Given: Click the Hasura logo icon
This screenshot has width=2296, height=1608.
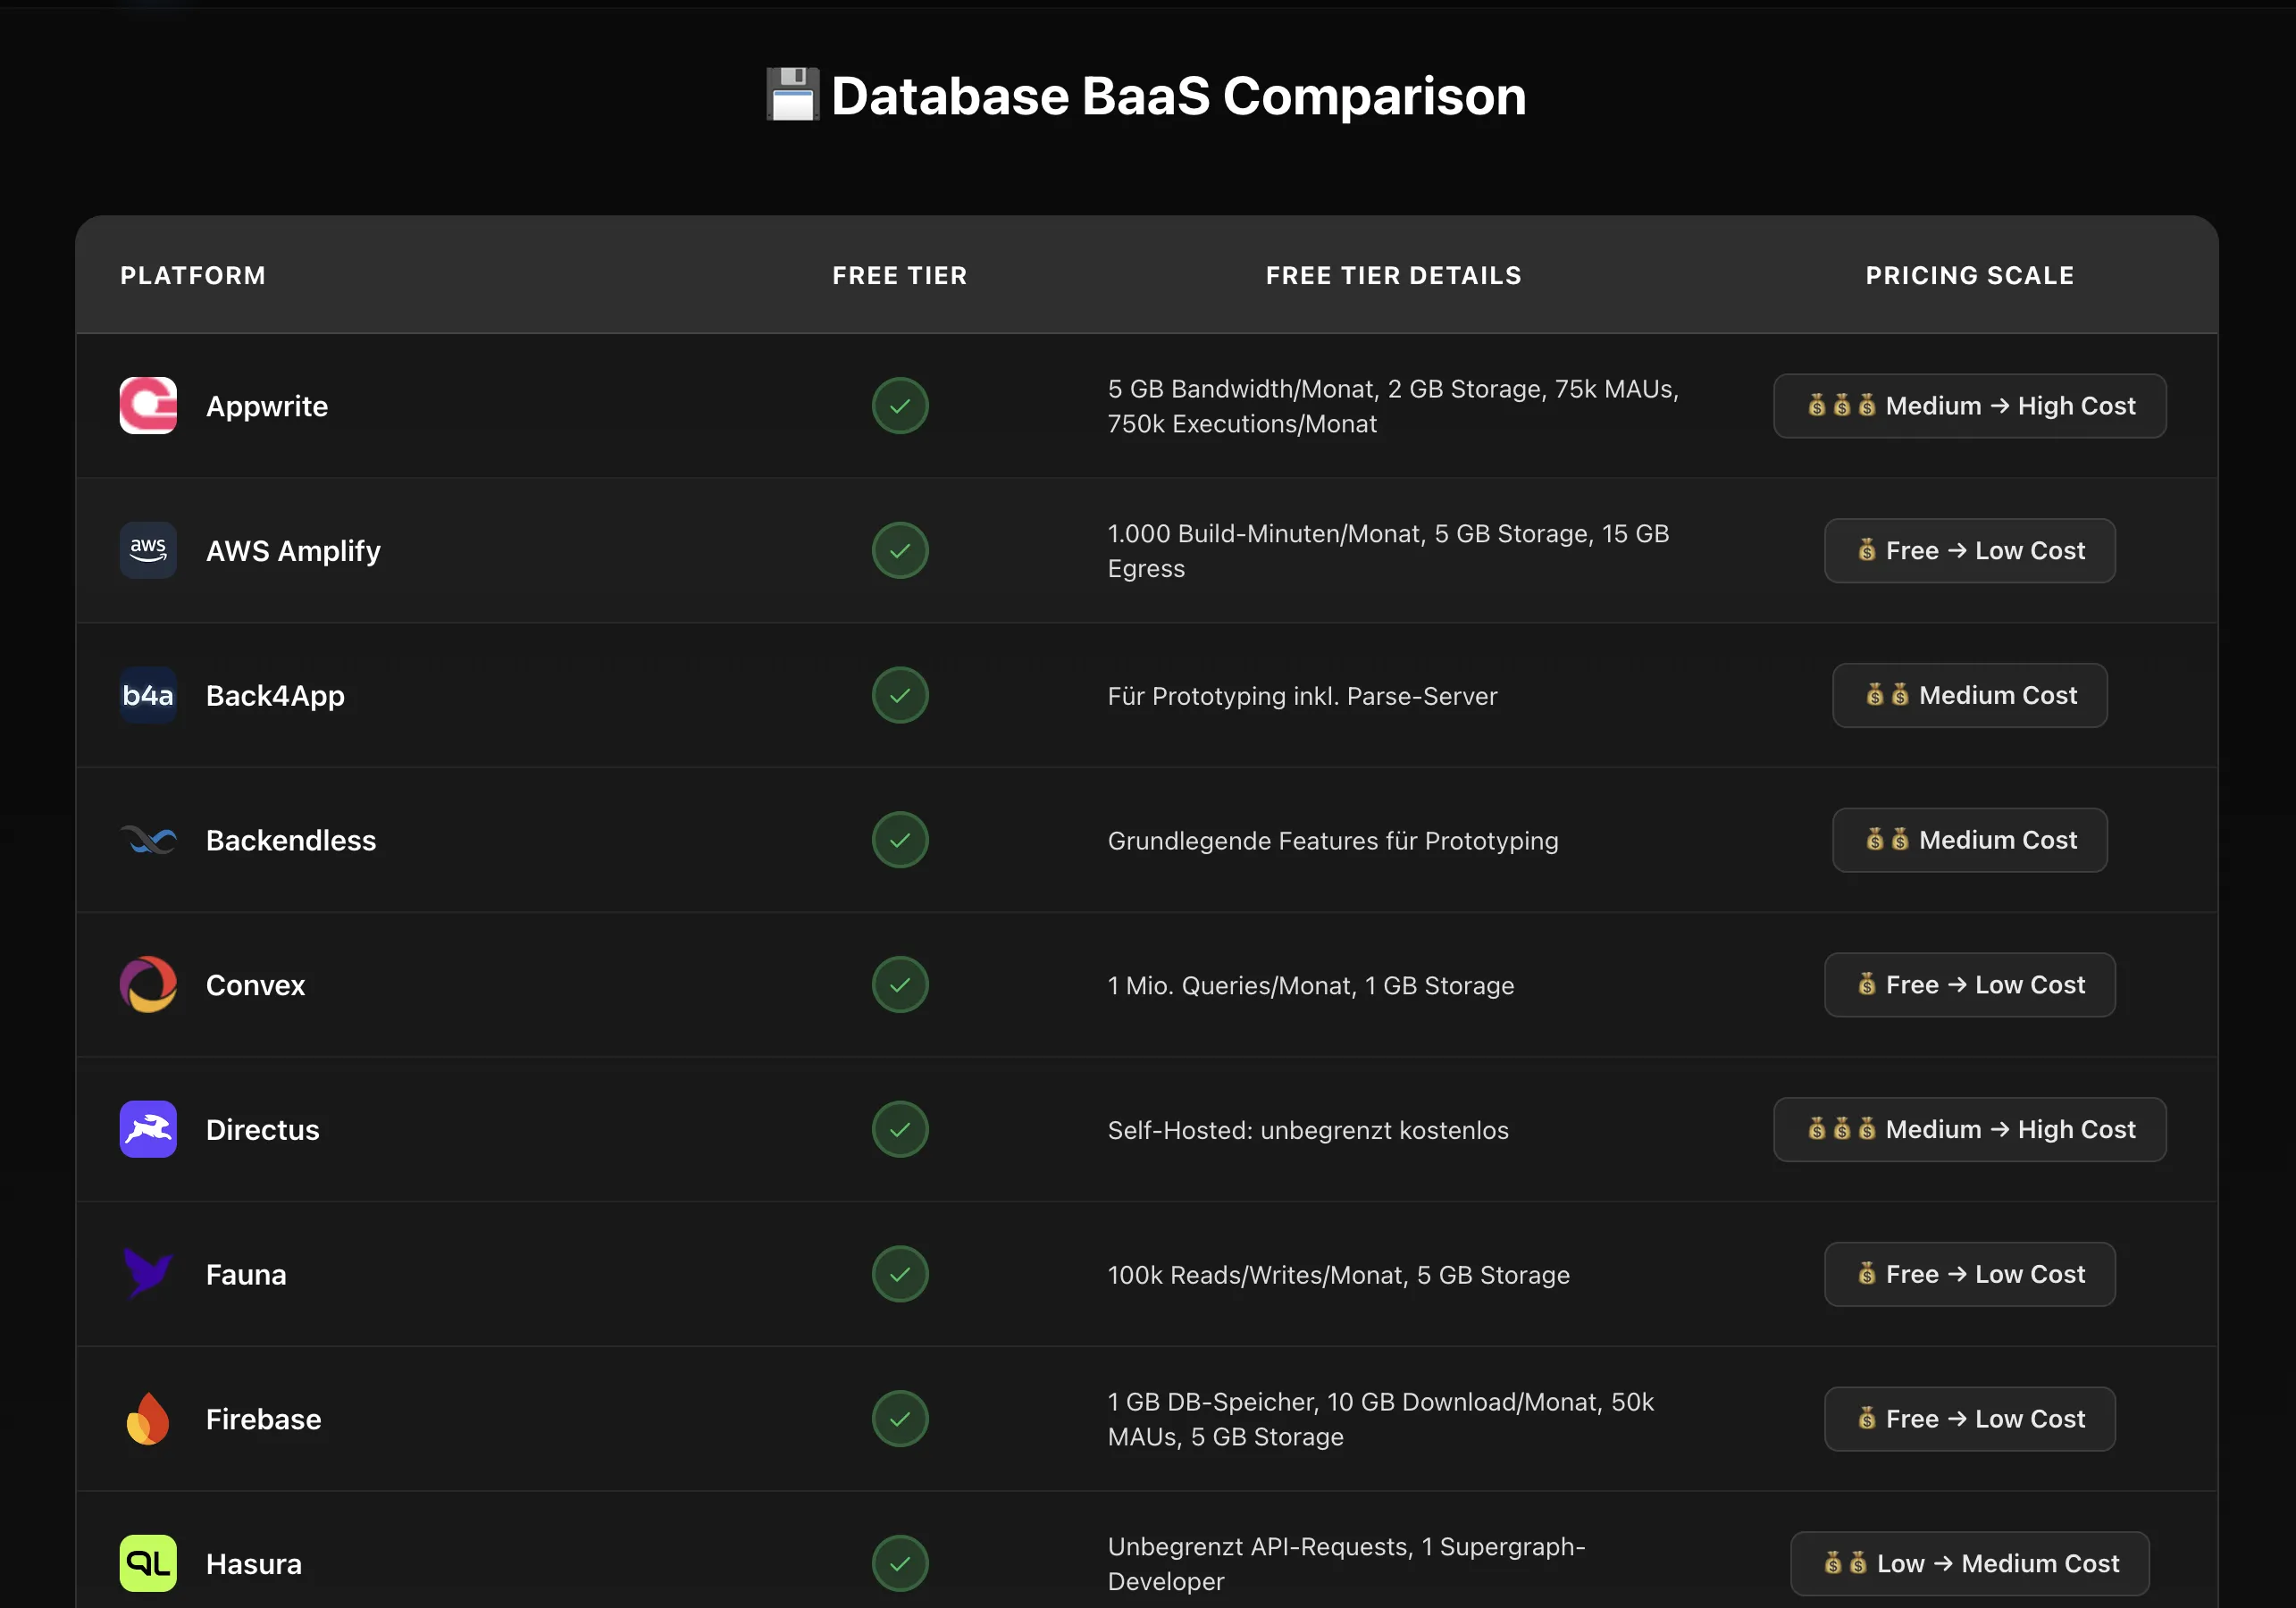Looking at the screenshot, I should point(148,1563).
